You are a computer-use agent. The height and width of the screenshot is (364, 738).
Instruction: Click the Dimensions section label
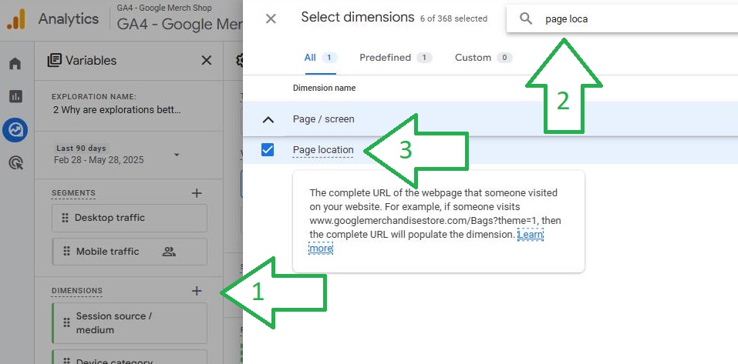click(76, 291)
